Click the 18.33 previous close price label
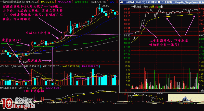The width and height of the screenshot is (204, 111). [127, 36]
